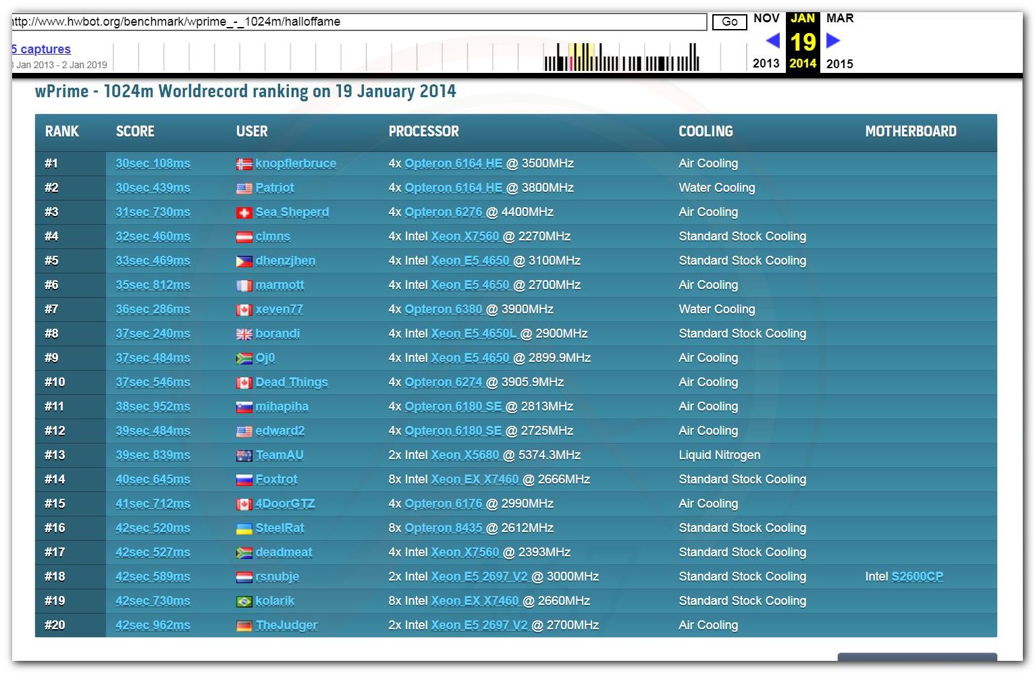The image size is (1035, 673).
Task: Click the France flag beside marmott
Action: pyautogui.click(x=244, y=286)
